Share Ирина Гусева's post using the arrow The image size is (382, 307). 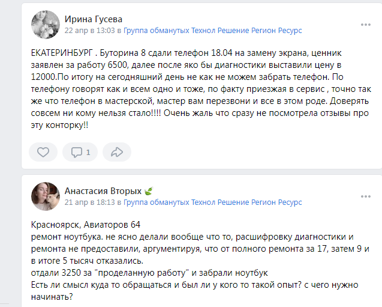pos(117,152)
